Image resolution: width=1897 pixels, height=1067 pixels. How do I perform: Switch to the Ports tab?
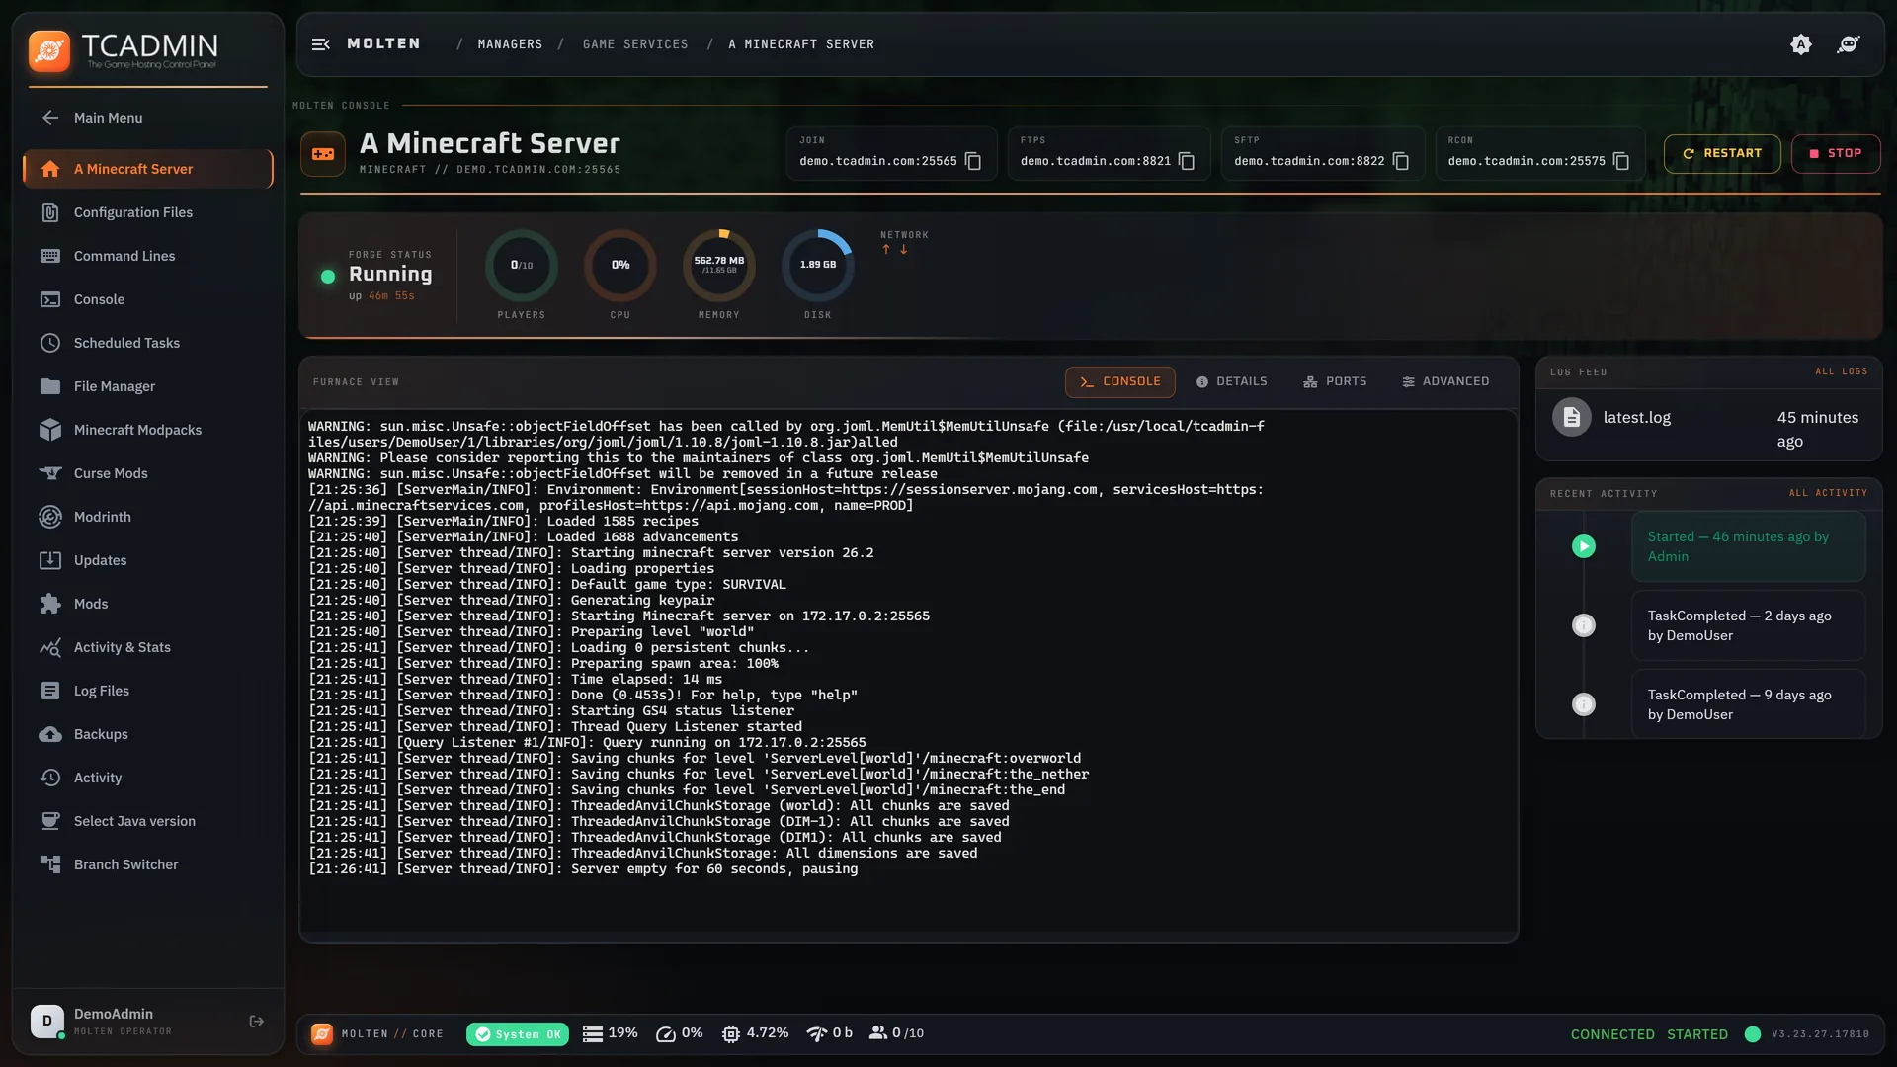coord(1335,382)
